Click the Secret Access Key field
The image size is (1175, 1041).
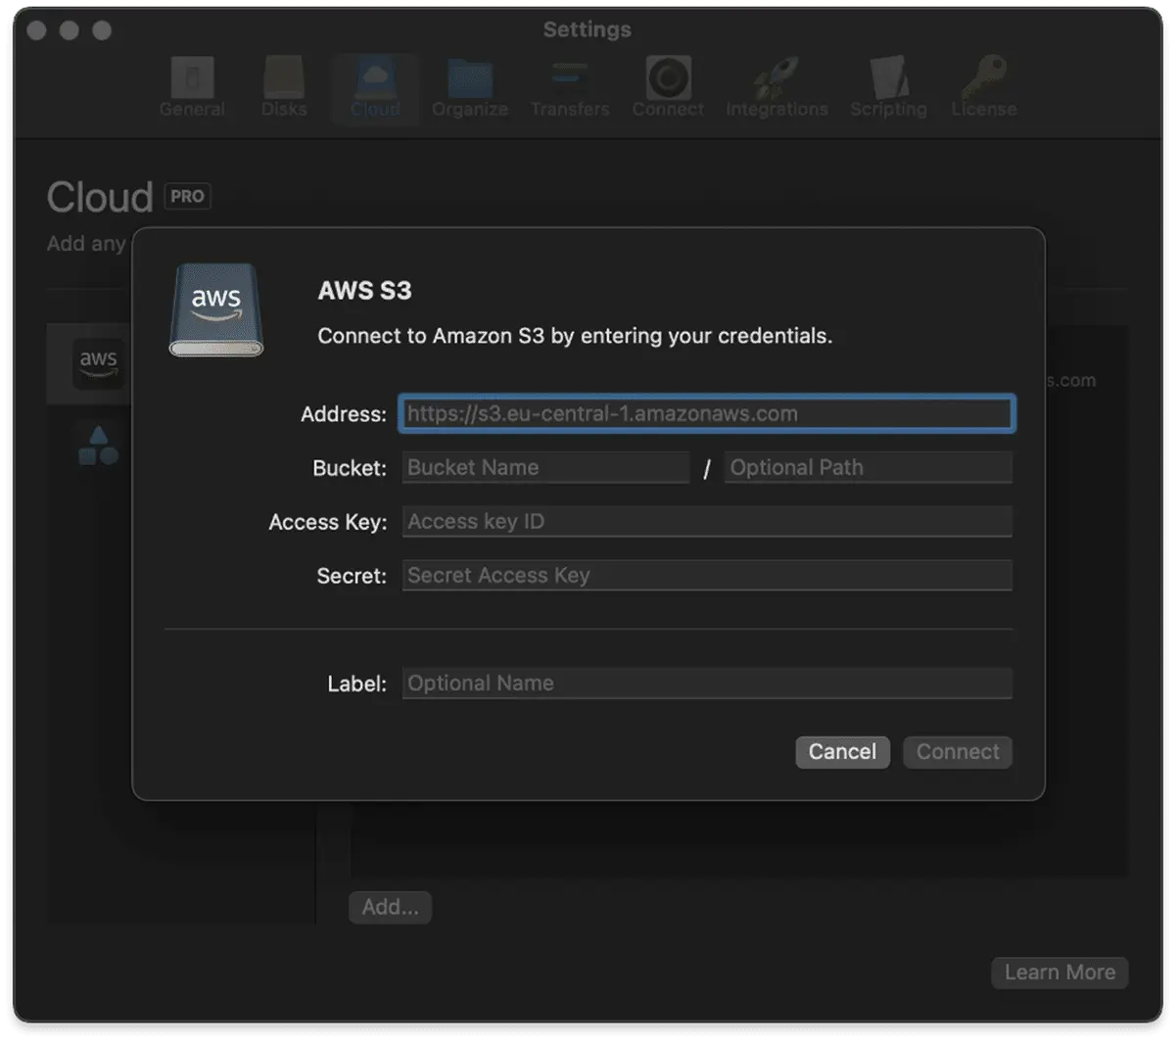coord(706,576)
